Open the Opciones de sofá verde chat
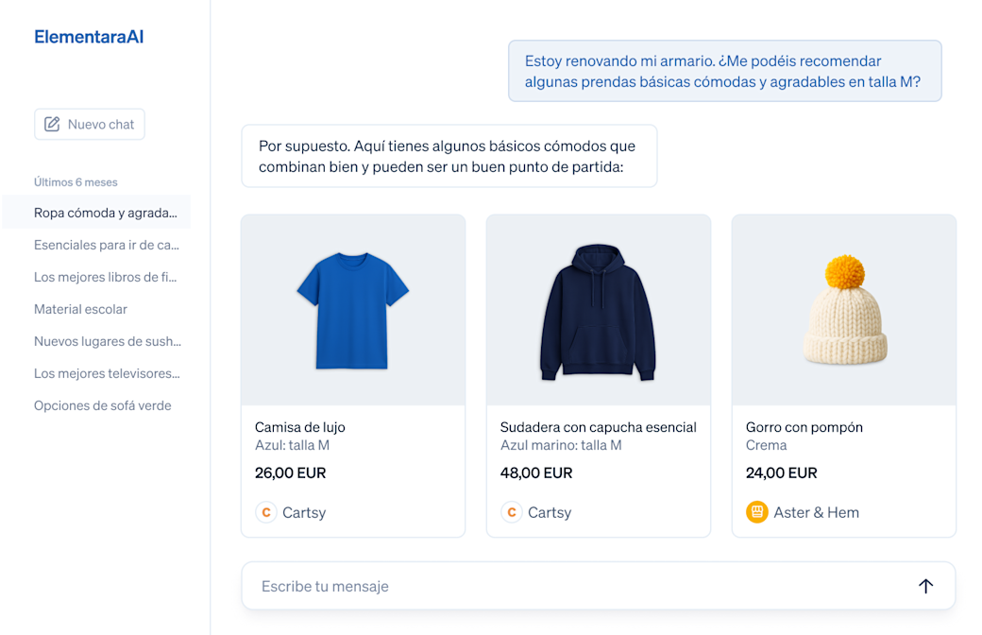Viewport: 982px width, 635px height. (x=102, y=405)
